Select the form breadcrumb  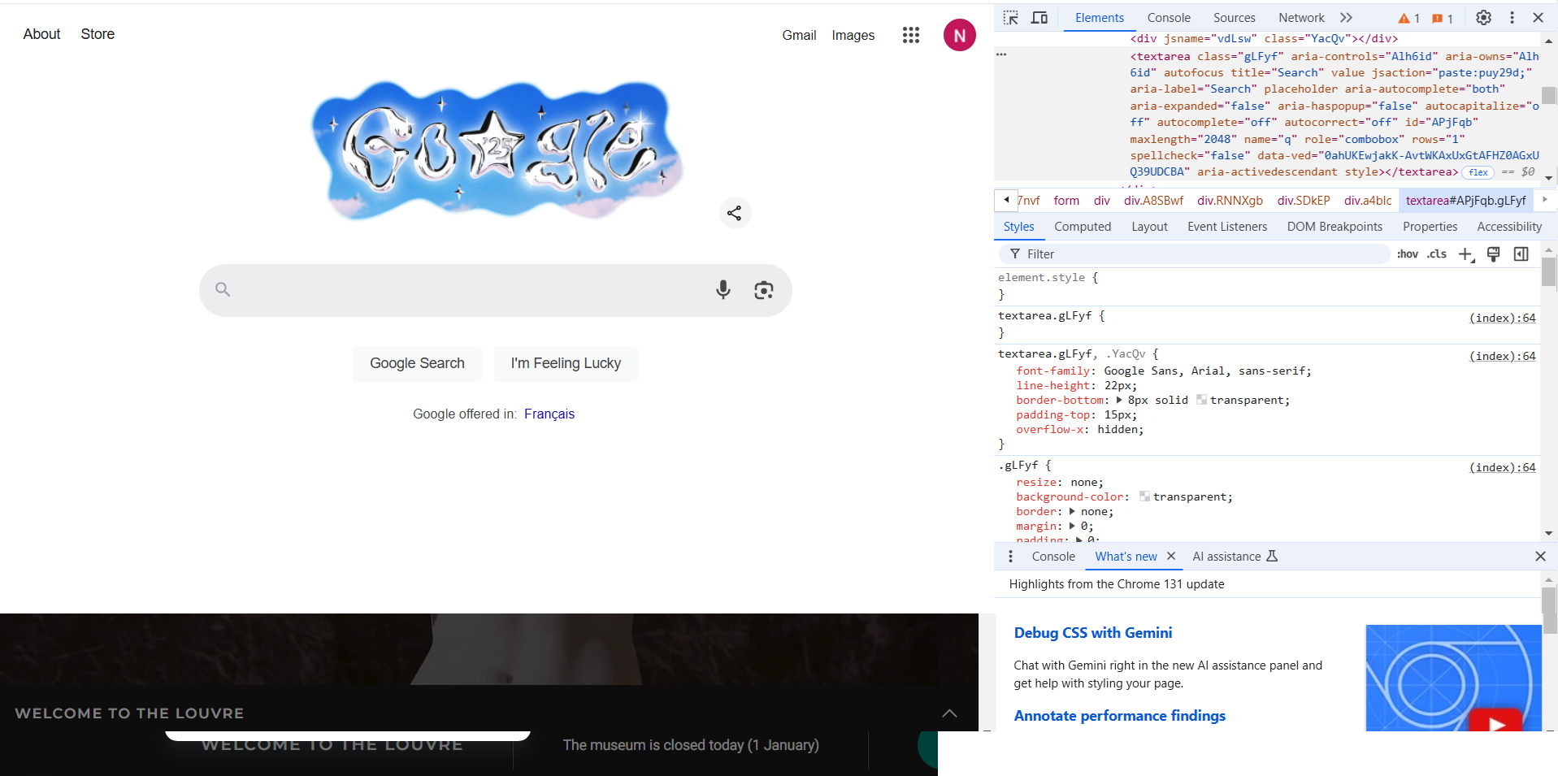(x=1066, y=201)
